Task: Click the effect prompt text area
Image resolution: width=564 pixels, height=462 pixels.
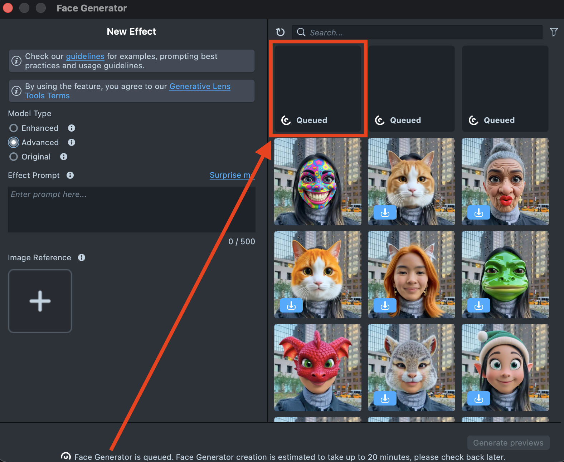Action: pos(131,209)
